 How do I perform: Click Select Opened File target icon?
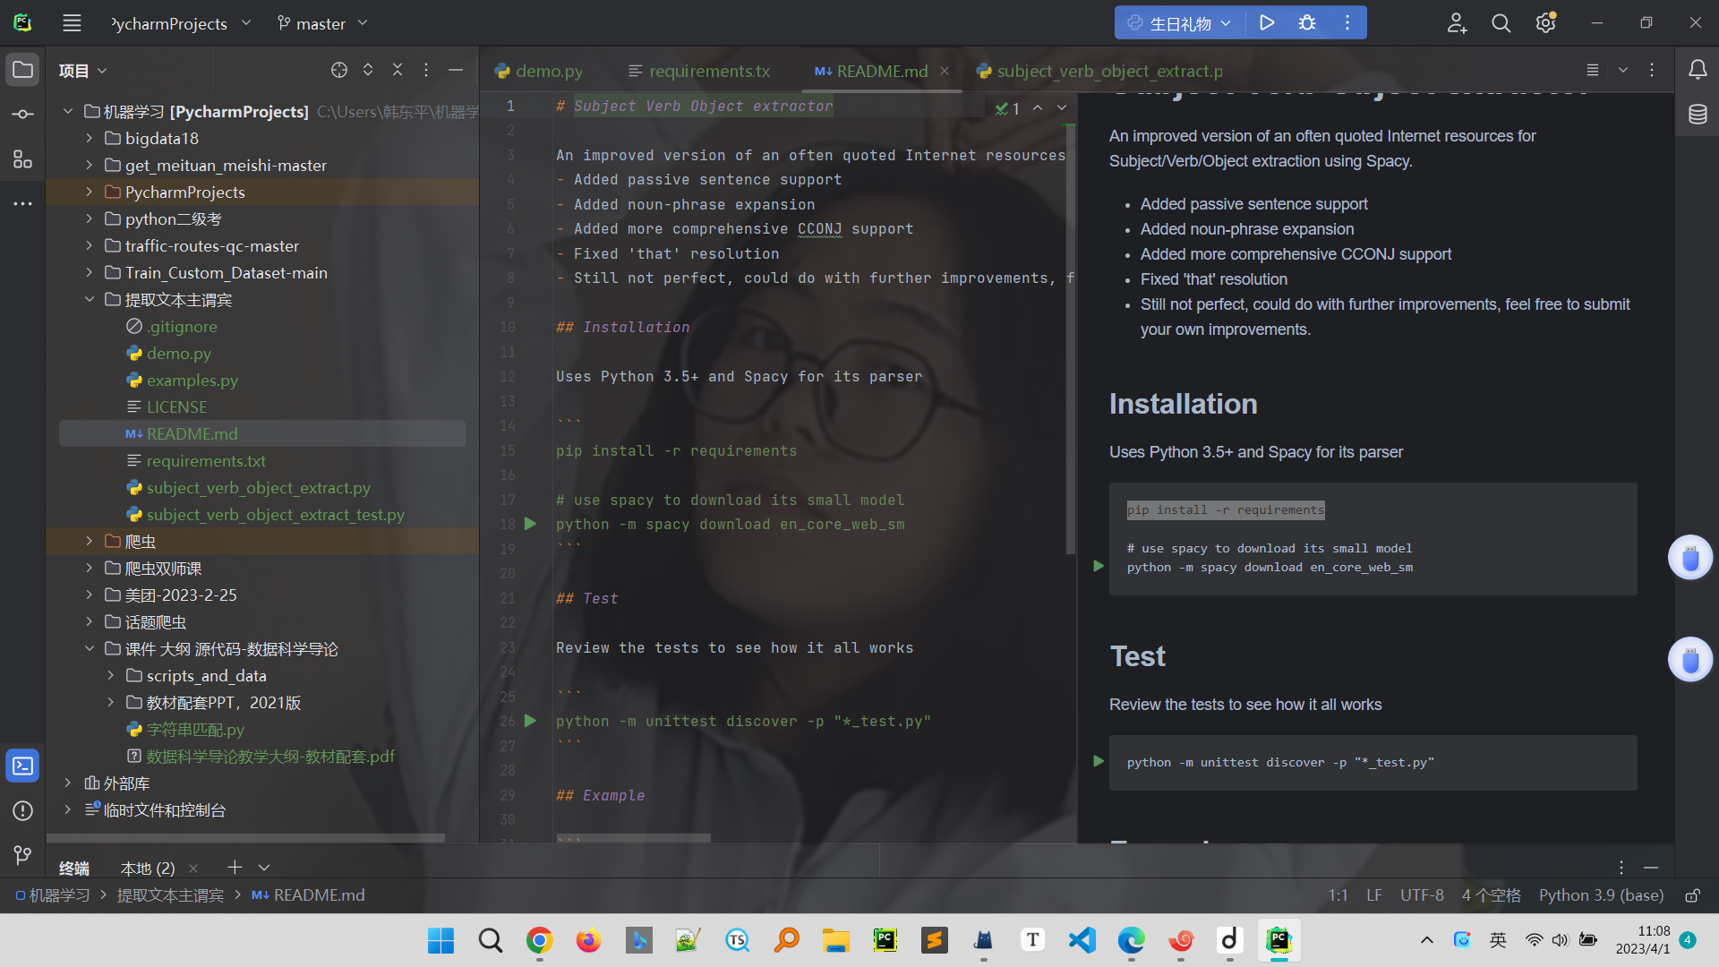coord(338,70)
